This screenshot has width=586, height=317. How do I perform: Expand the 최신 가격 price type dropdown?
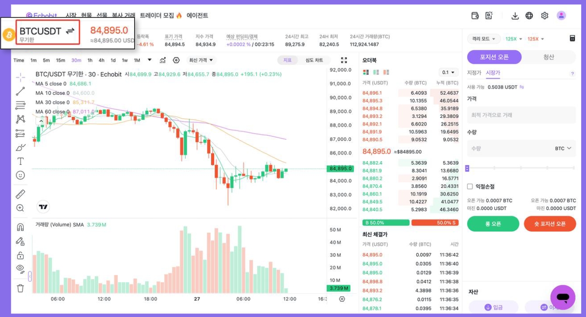[x=201, y=60]
